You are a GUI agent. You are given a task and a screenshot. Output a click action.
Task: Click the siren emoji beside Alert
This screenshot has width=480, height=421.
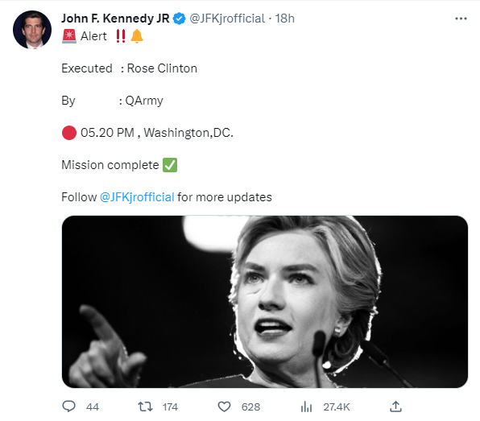tap(69, 36)
